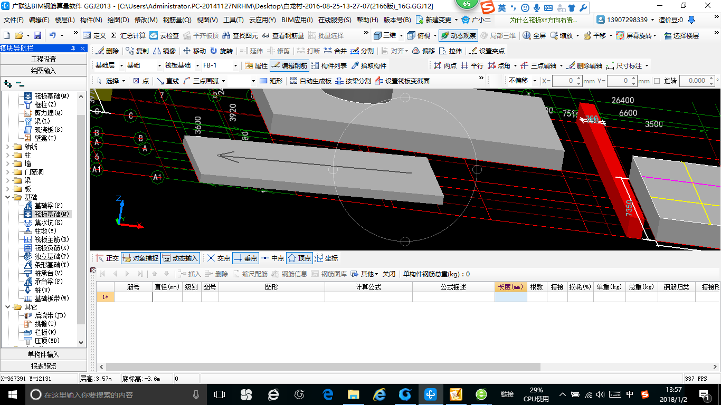Click 设置夹点 grip settings tool
The image size is (721, 405).
pos(487,51)
